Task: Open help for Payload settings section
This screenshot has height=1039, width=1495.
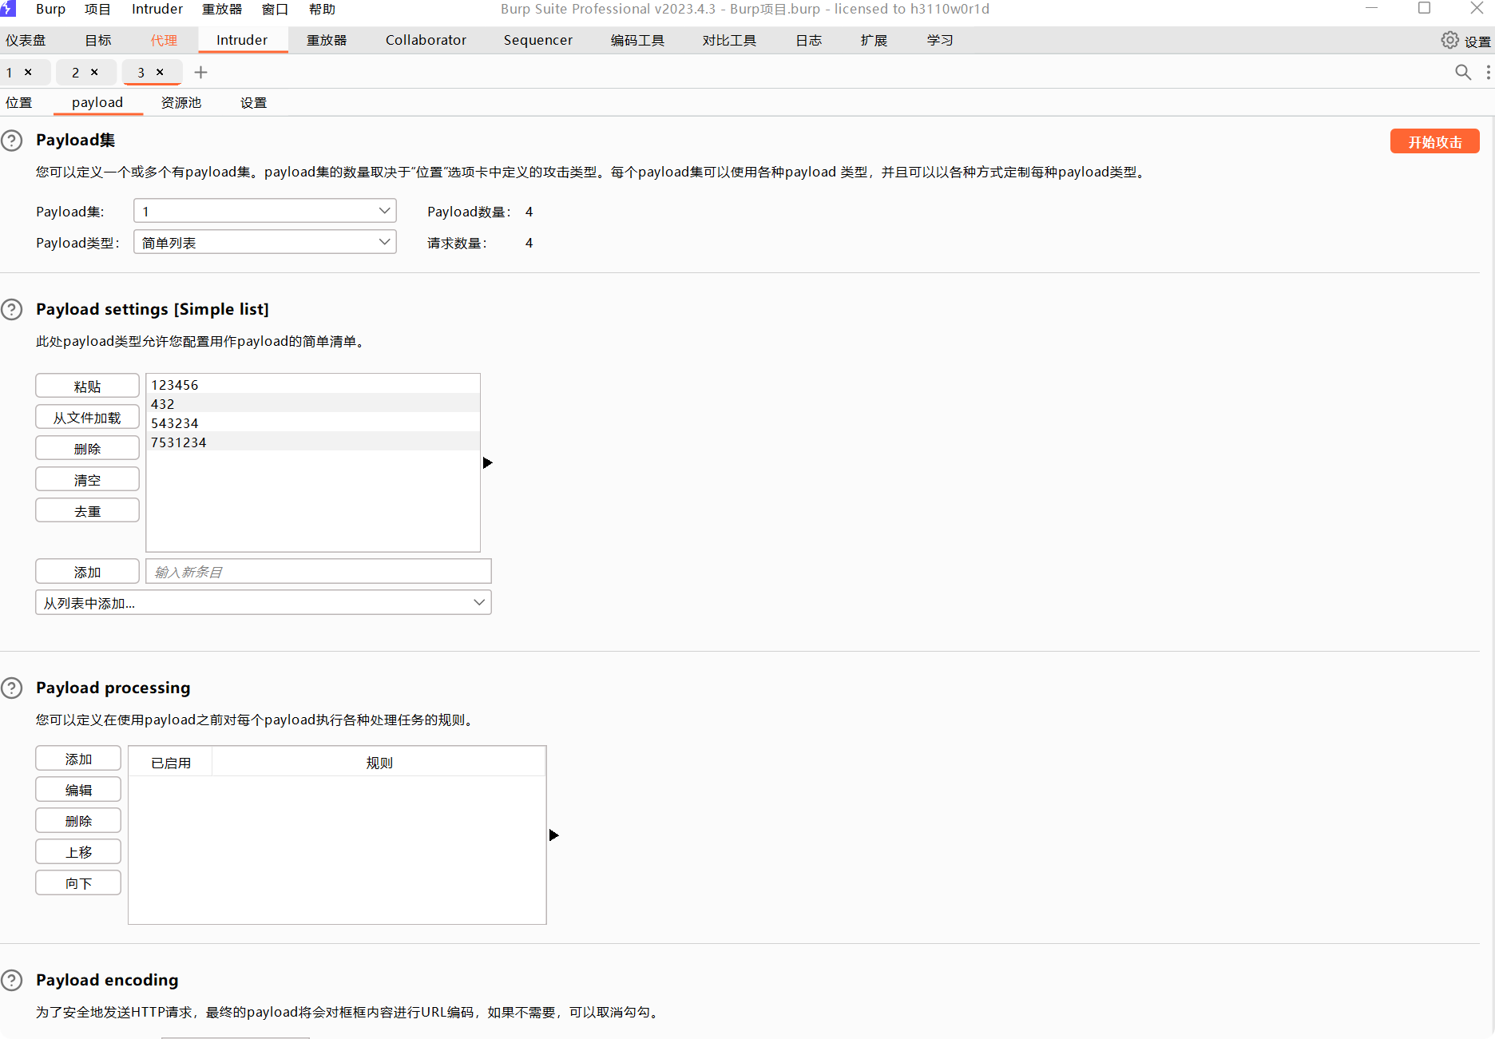Action: point(12,309)
